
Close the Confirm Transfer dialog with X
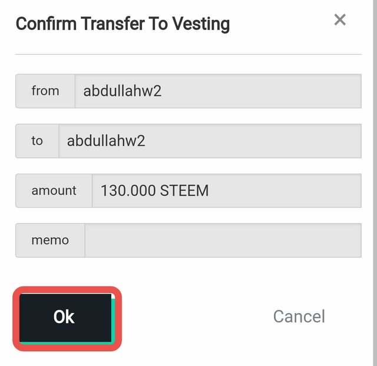click(340, 20)
